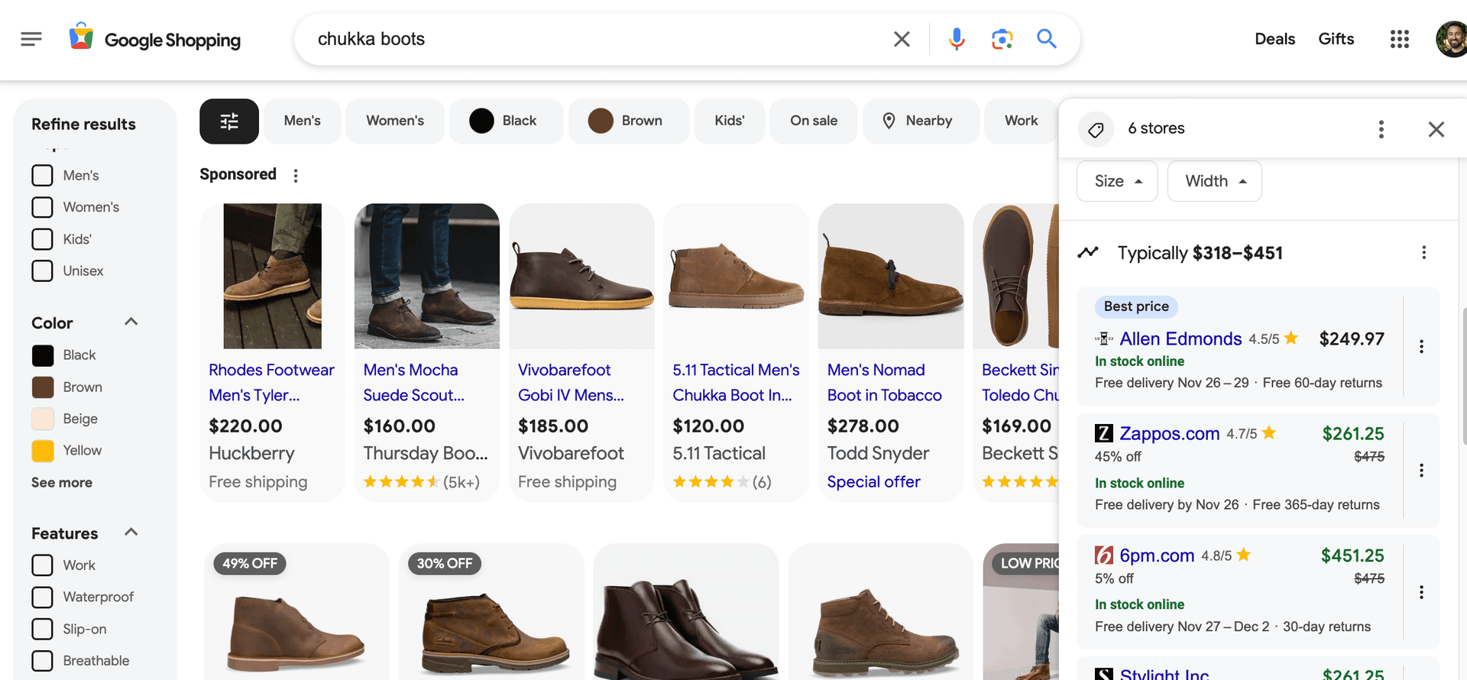Viewport: 1467px width, 680px height.
Task: Open Google Lens image search
Action: pos(1002,39)
